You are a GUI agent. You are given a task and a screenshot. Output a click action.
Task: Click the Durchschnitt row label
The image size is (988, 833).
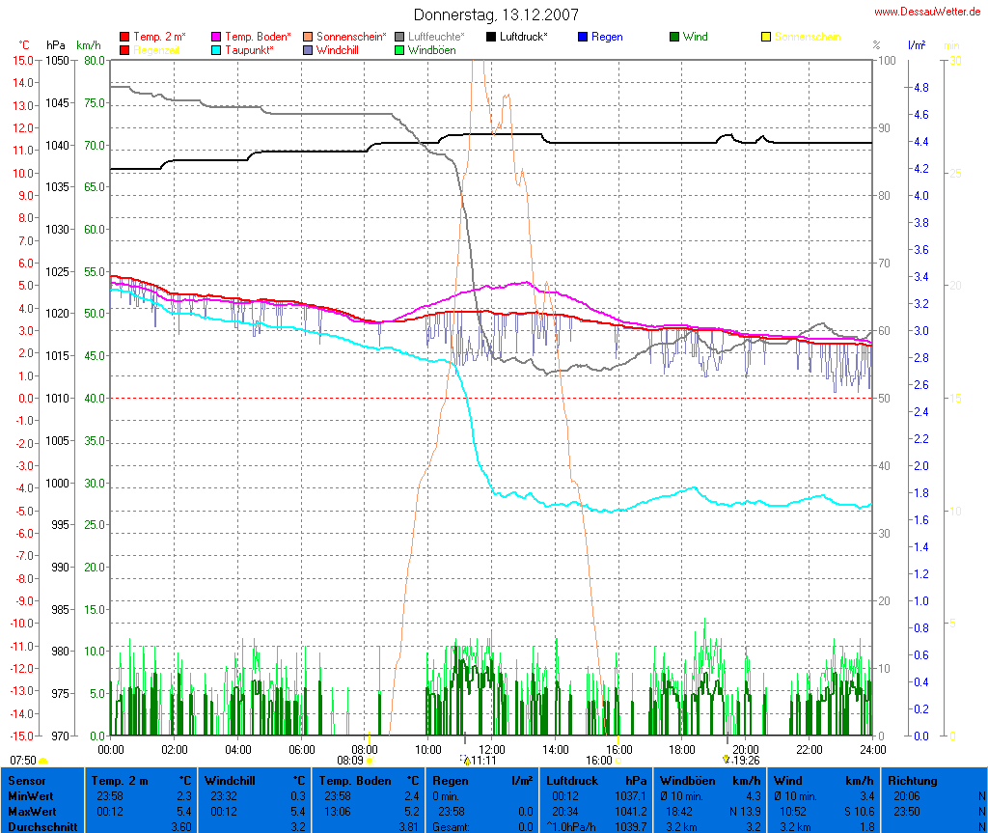click(x=41, y=826)
